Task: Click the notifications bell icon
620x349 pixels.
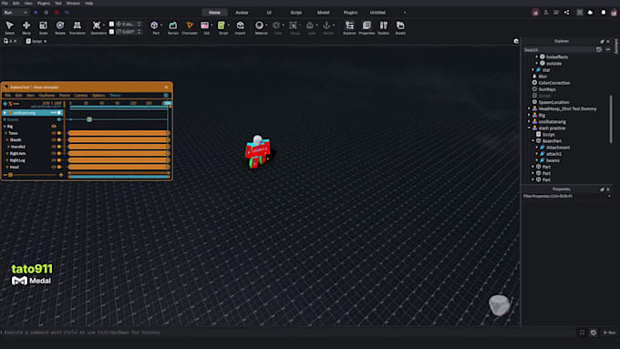Action: pos(603,13)
